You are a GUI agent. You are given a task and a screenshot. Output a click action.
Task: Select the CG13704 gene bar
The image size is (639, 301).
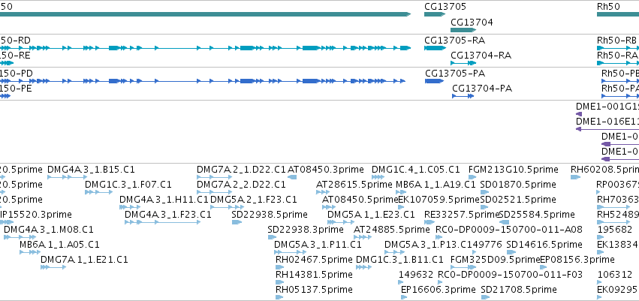point(463,30)
